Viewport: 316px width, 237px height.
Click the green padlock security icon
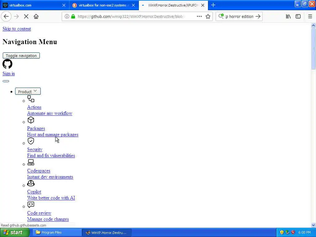pyautogui.click(x=73, y=17)
